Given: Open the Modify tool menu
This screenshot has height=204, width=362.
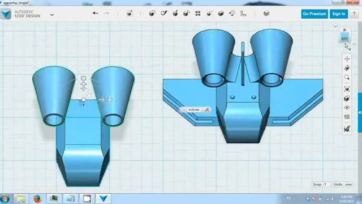Looking at the screenshot, I should (187, 14).
